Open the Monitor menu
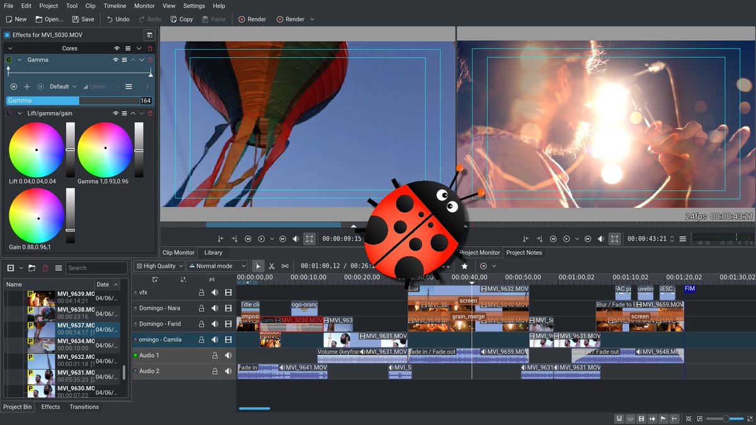Screen dimensions: 756x425 [x=144, y=6]
